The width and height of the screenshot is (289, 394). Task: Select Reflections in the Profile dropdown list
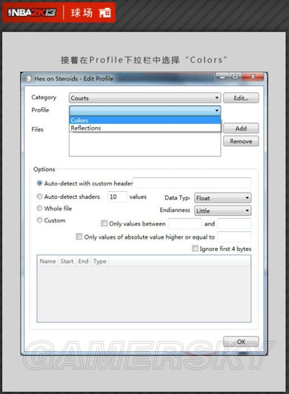[145, 128]
